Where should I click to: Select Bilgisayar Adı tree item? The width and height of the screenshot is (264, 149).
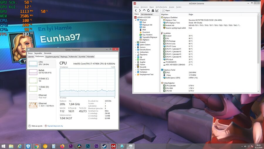(x=147, y=25)
